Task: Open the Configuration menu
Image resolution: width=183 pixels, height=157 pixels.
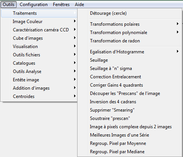Action: (x=34, y=5)
